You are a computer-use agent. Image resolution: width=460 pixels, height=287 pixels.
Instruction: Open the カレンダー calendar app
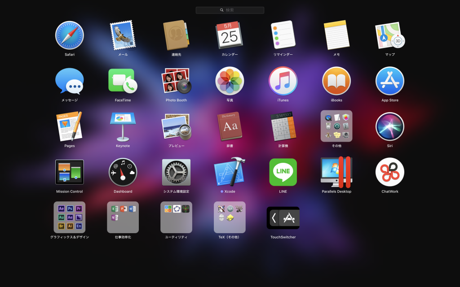click(230, 35)
